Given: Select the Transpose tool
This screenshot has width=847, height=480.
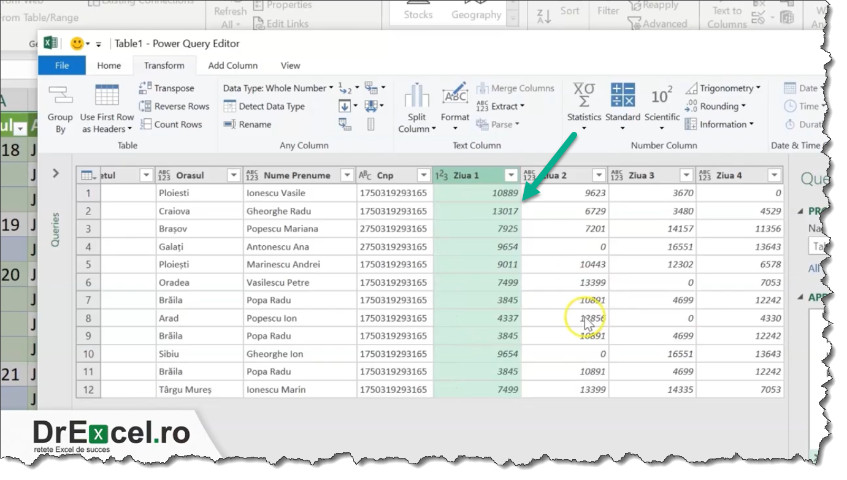Looking at the screenshot, I should coord(171,88).
